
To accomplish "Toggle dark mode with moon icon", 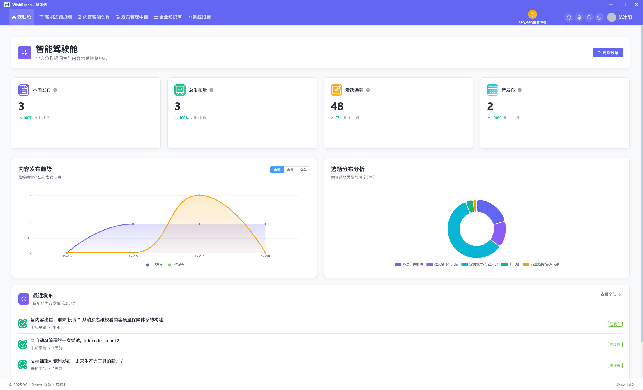I will tap(599, 17).
